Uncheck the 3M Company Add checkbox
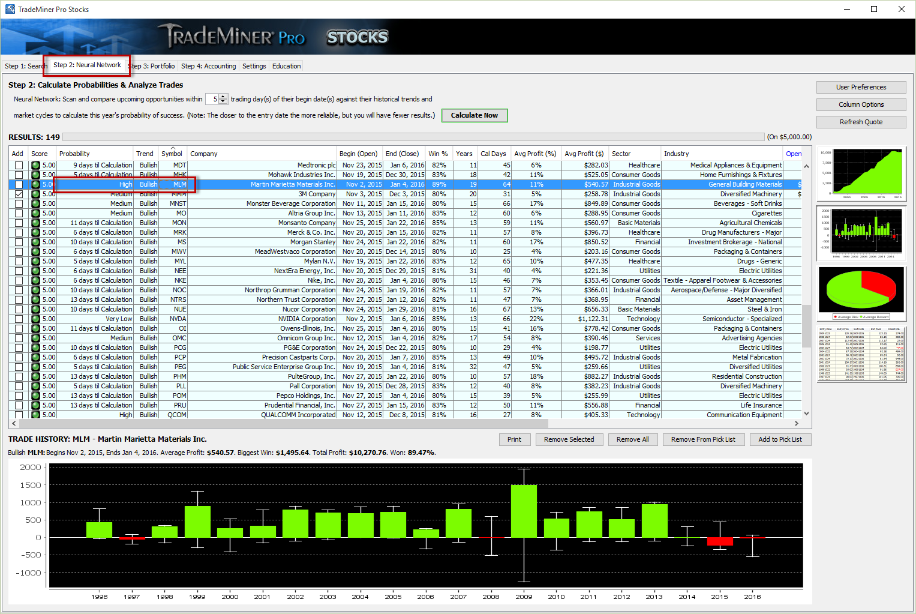 tap(19, 194)
